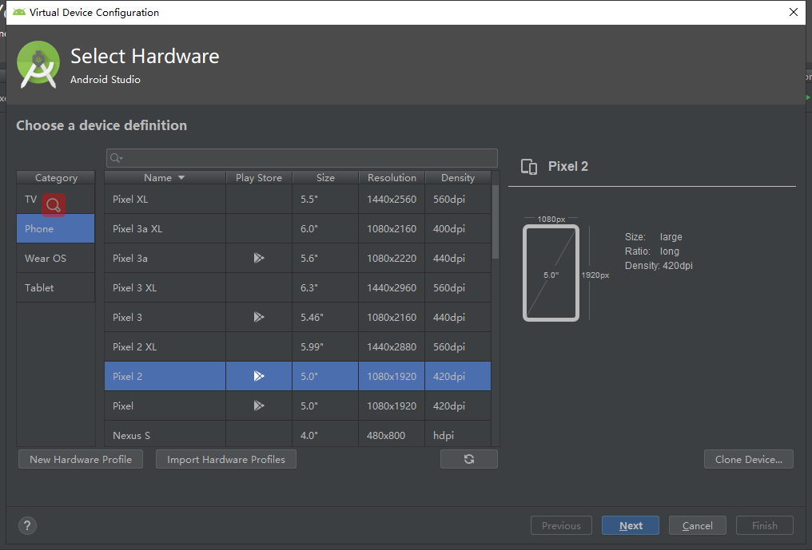The width and height of the screenshot is (812, 550).
Task: Click Import Hardware Profiles
Action: 225,459
